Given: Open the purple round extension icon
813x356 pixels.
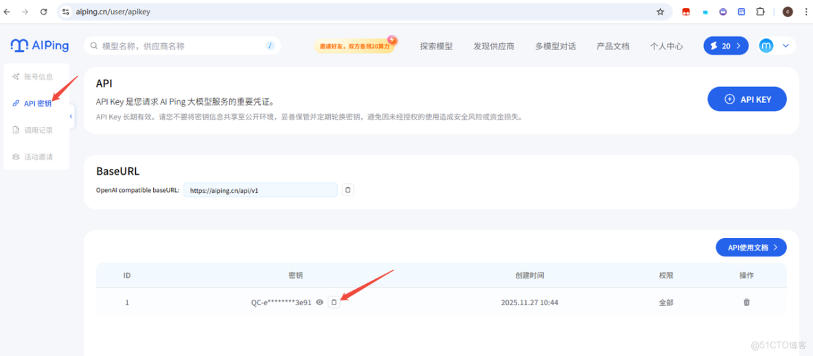Looking at the screenshot, I should click(723, 12).
